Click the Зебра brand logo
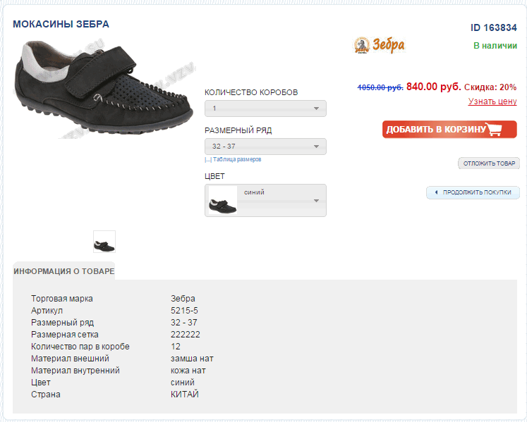Image resolution: width=527 pixels, height=422 pixels. pos(380,45)
